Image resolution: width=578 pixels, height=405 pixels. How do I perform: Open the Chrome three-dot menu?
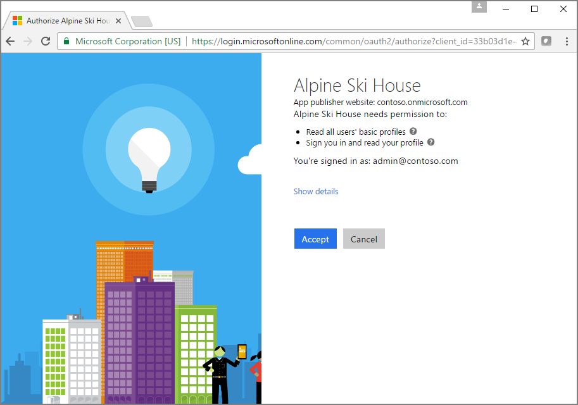[567, 41]
